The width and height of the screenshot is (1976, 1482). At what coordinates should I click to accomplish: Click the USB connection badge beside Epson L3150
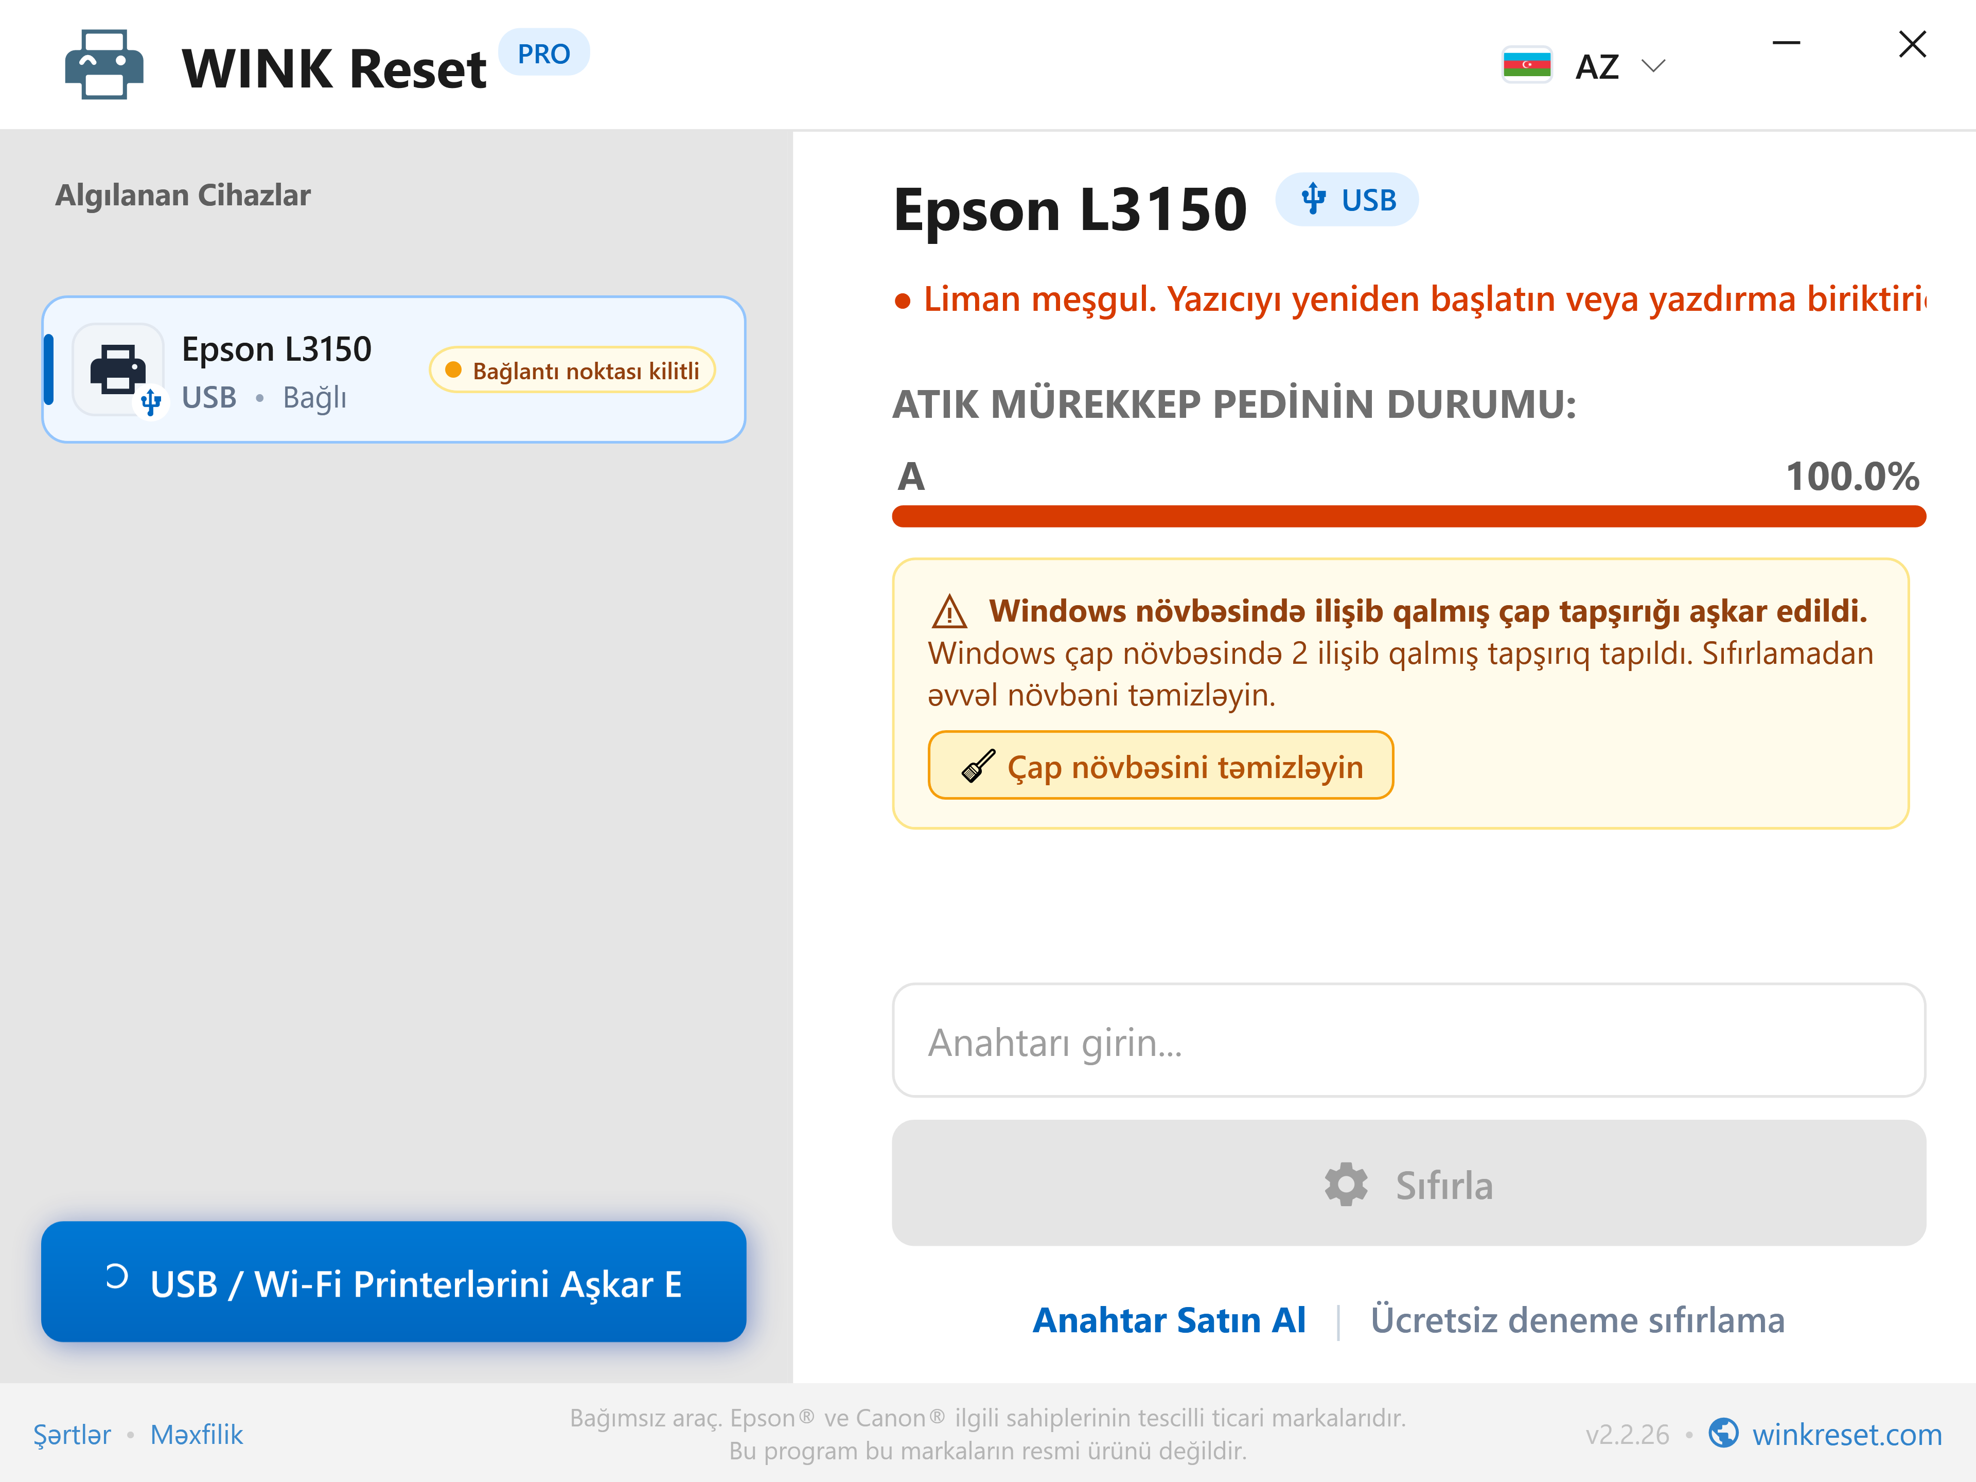tap(1347, 199)
